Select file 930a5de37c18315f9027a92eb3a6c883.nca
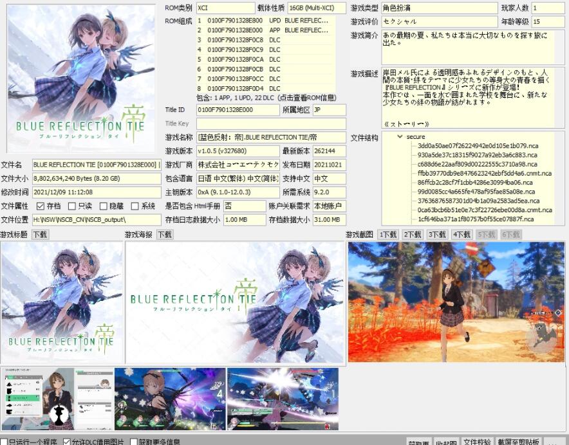This screenshot has height=445, width=569. [477, 155]
